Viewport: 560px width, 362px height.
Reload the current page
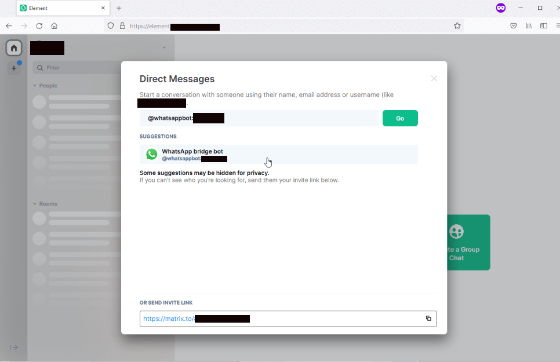click(x=39, y=25)
